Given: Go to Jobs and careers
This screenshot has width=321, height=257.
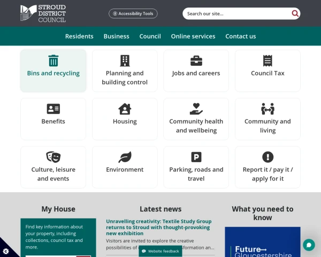Looking at the screenshot, I should click(x=196, y=73).
